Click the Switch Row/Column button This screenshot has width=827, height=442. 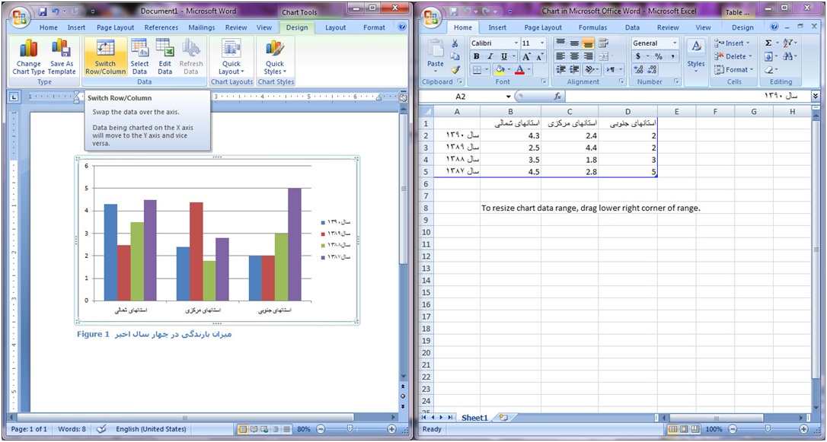click(106, 57)
